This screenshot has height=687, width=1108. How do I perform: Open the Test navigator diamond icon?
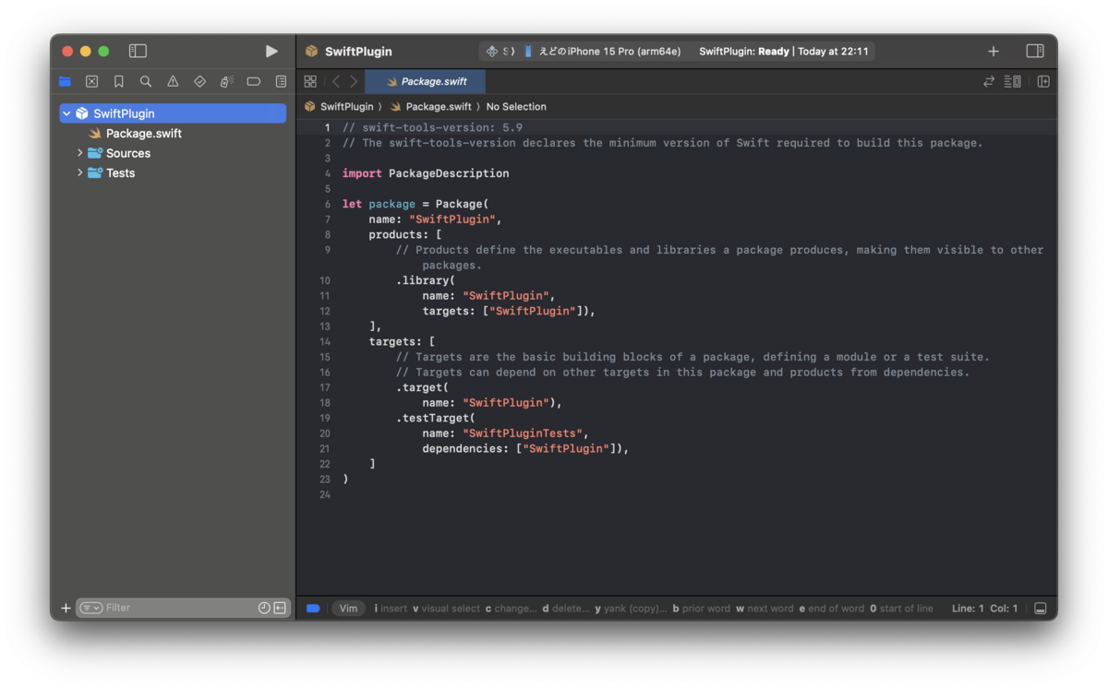(x=199, y=81)
